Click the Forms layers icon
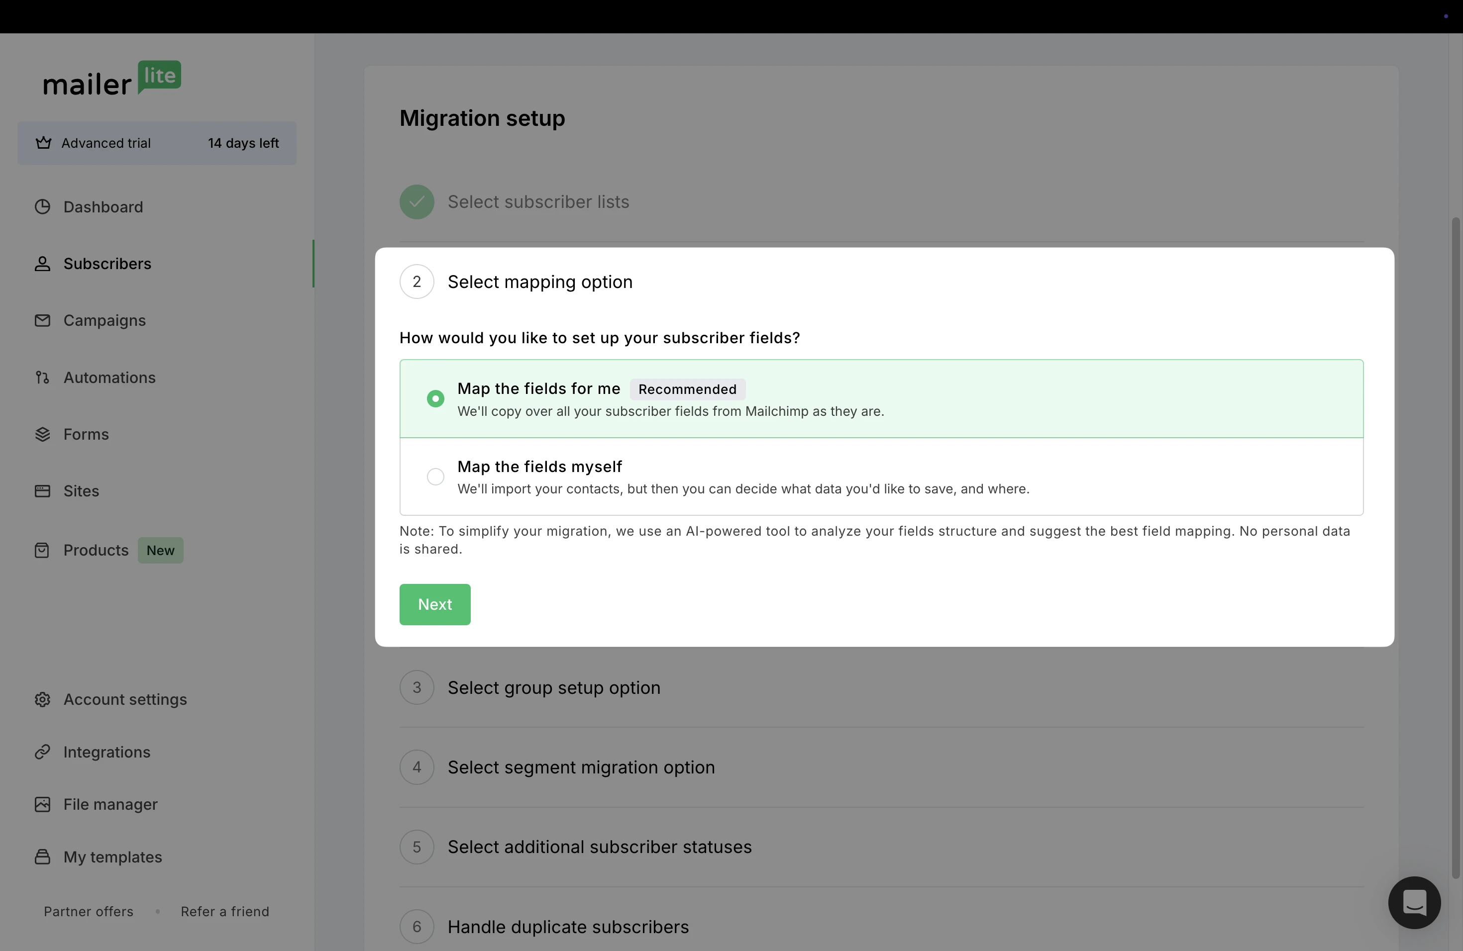Screen dimensions: 1463x951 tap(42, 434)
